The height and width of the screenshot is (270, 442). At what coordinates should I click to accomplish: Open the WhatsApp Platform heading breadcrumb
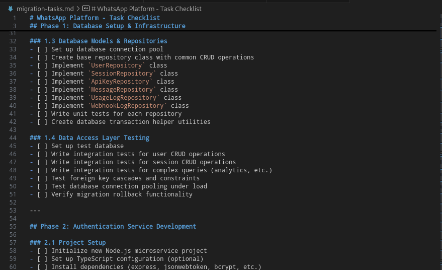click(145, 9)
